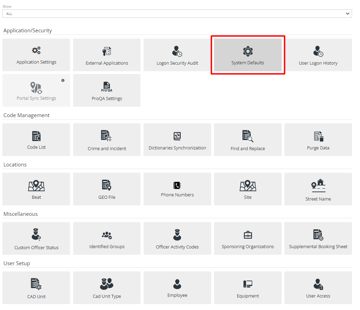Open External Applications configuration
This screenshot has height=310, width=360.
[x=106, y=55]
